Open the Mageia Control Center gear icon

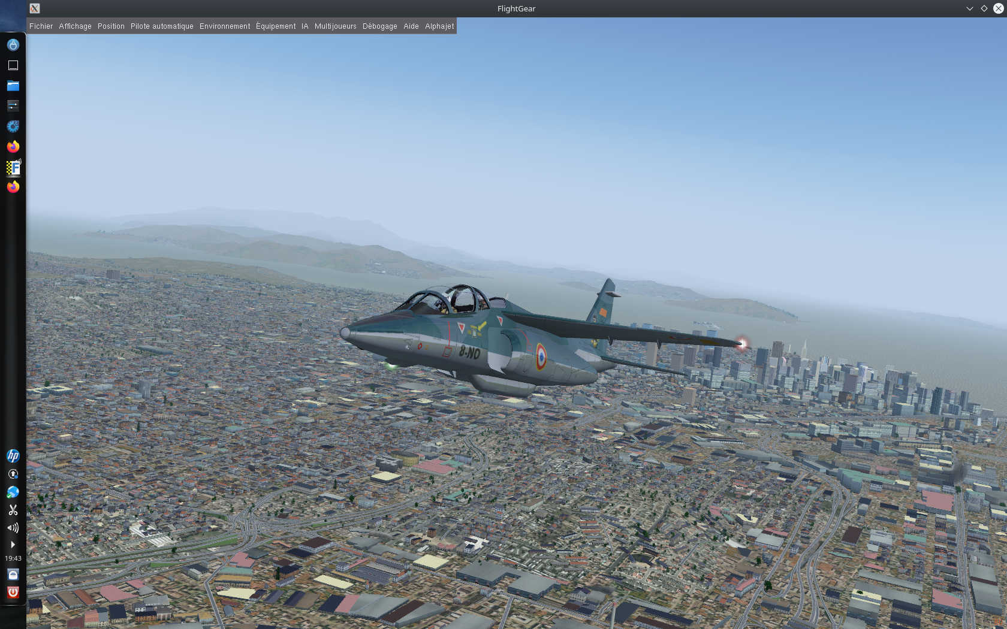click(x=13, y=126)
